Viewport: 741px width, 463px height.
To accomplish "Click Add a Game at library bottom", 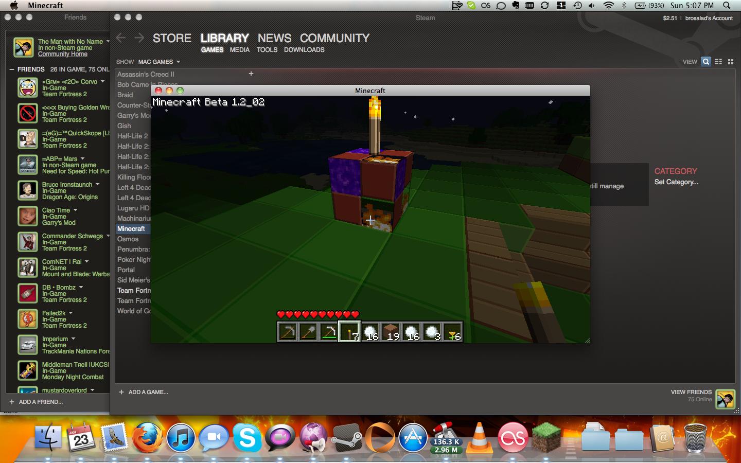I will click(144, 392).
